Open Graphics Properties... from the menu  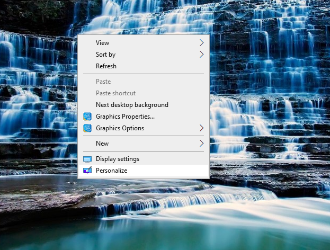[125, 117]
